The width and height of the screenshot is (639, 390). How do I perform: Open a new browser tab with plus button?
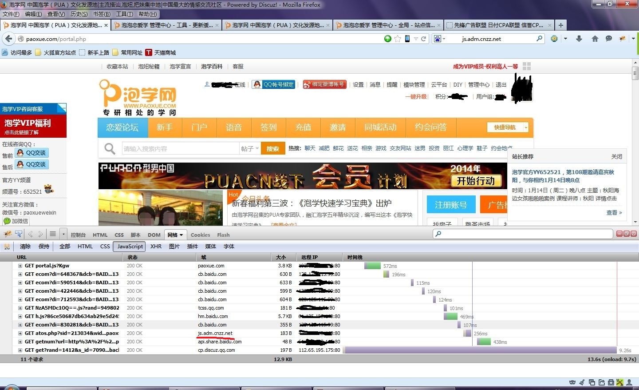tap(561, 25)
